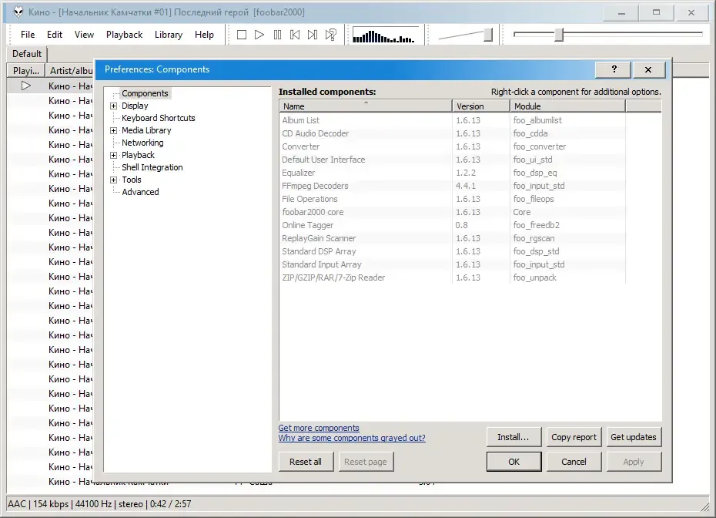
Task: Click the Play icon in toolbar
Action: pos(259,35)
